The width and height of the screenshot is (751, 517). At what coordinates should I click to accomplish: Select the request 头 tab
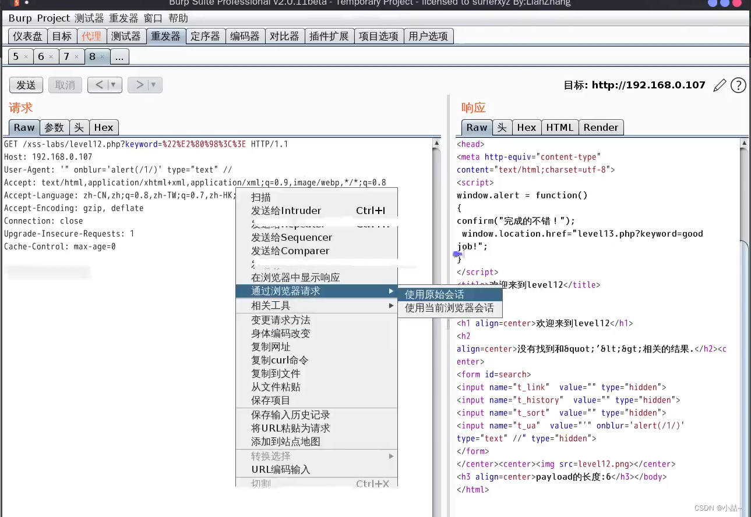point(79,127)
